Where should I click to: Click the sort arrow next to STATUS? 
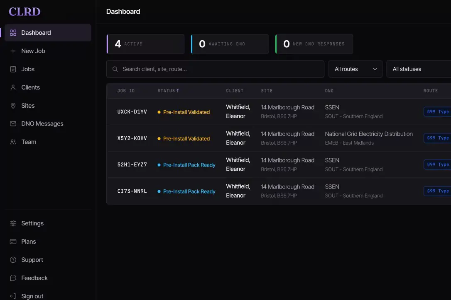(x=178, y=91)
